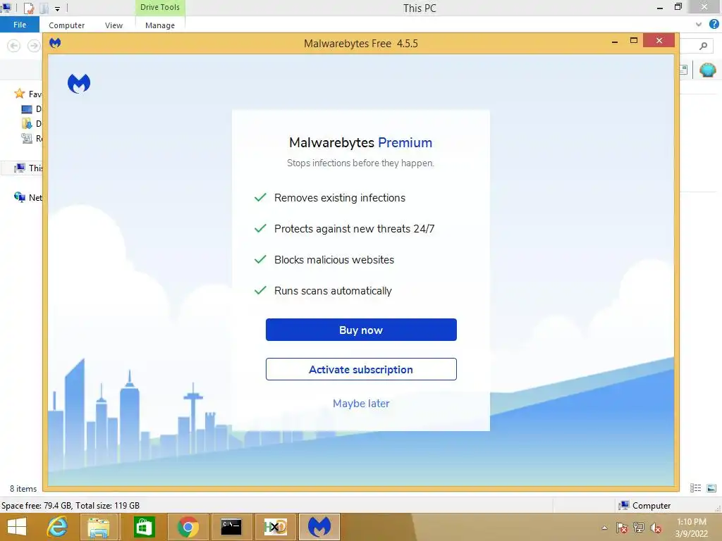
Task: Click the Explorer forward arrow
Action: (x=34, y=46)
